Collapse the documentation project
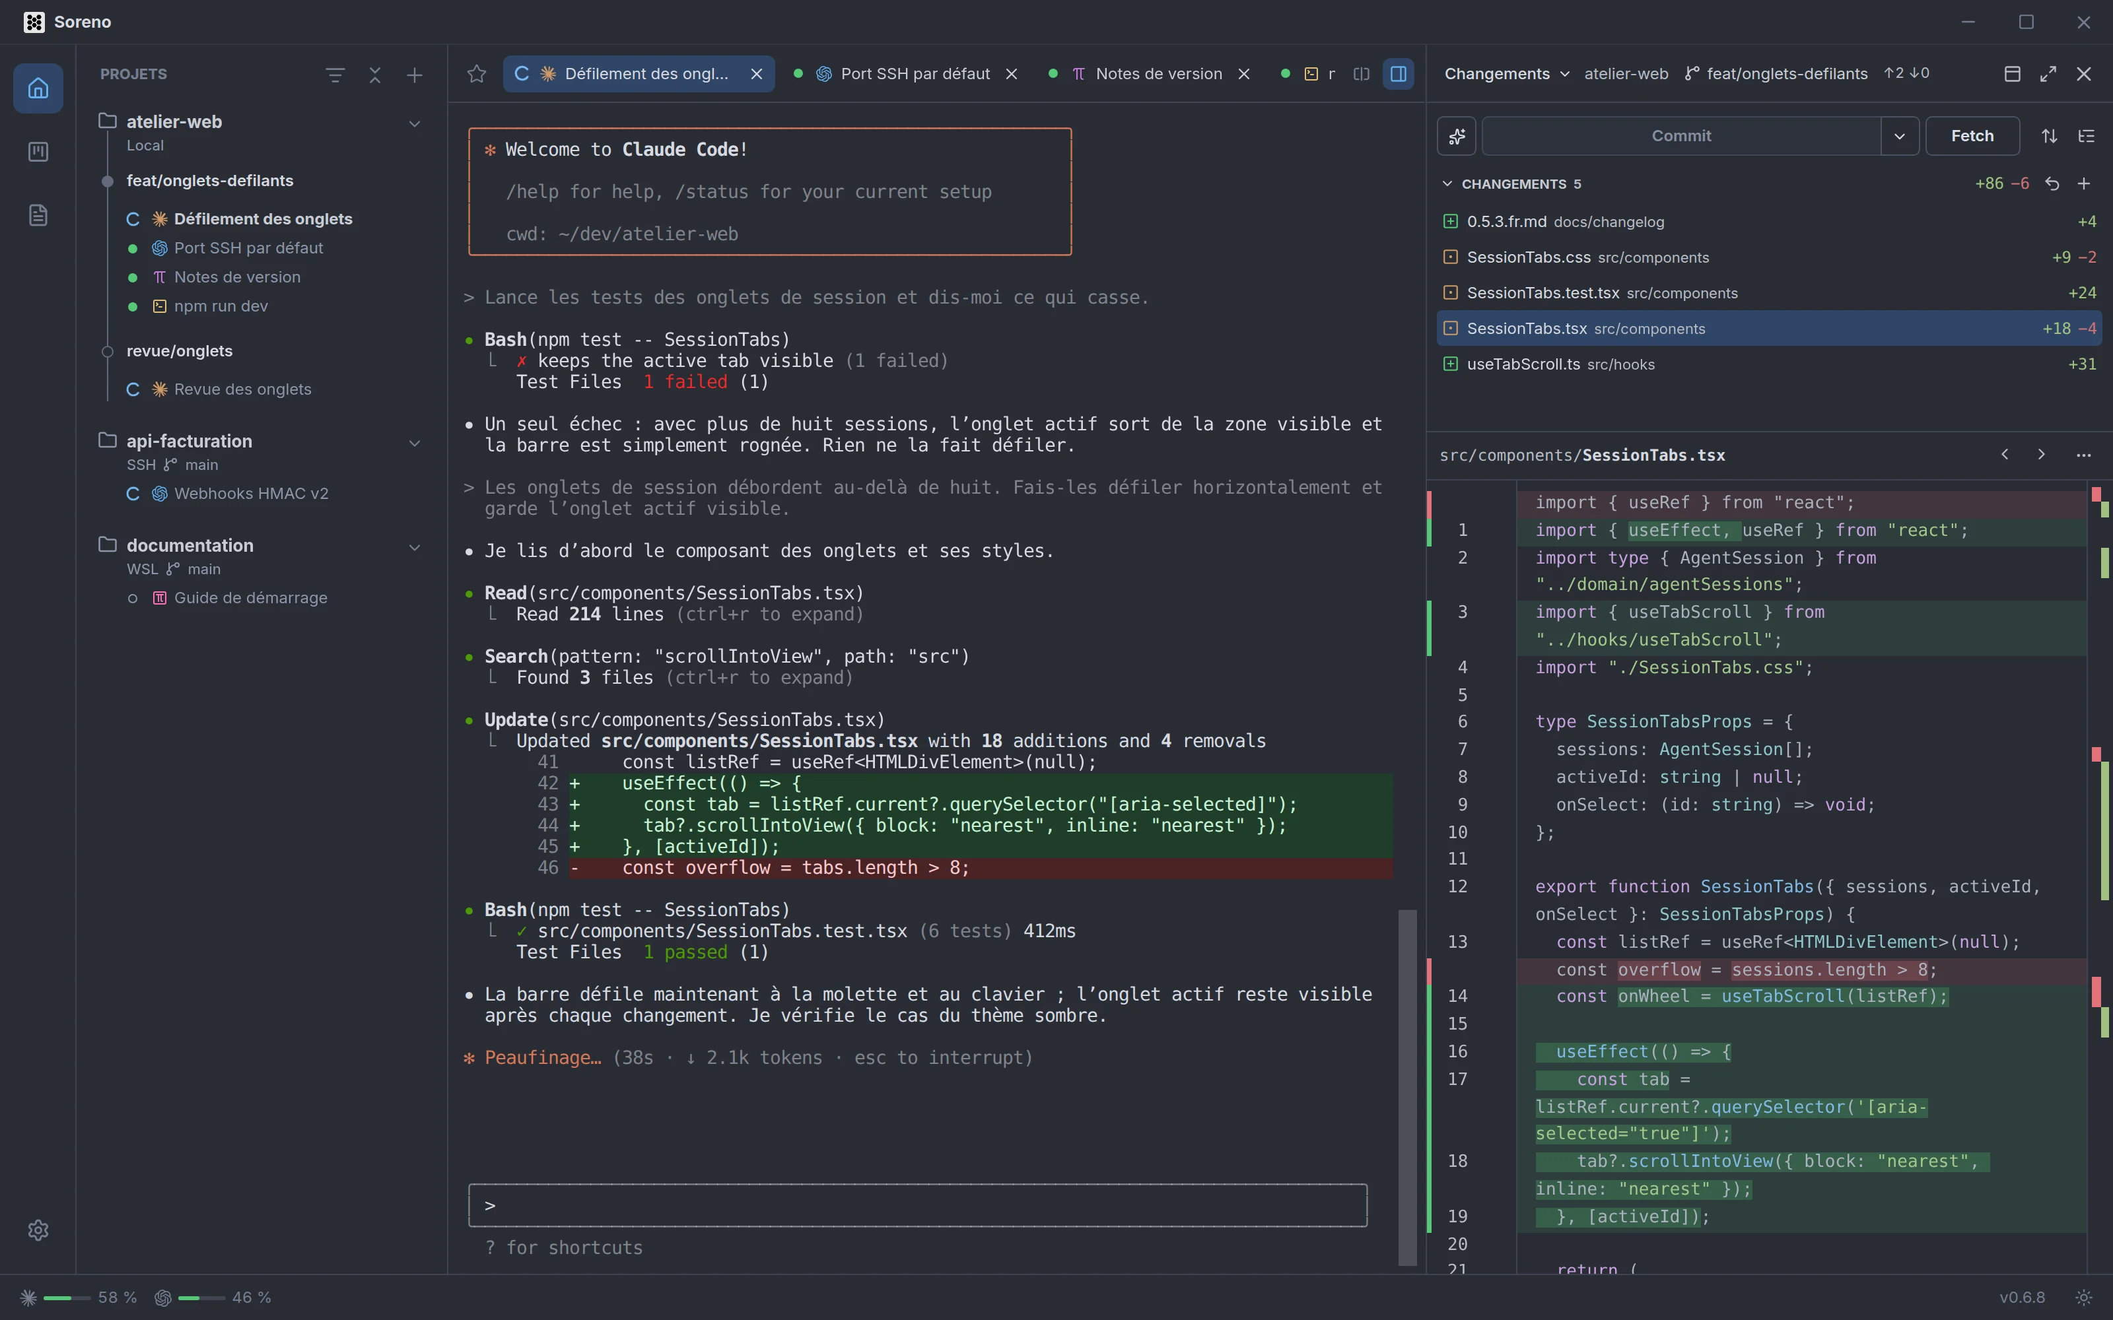This screenshot has width=2113, height=1320. coord(415,547)
